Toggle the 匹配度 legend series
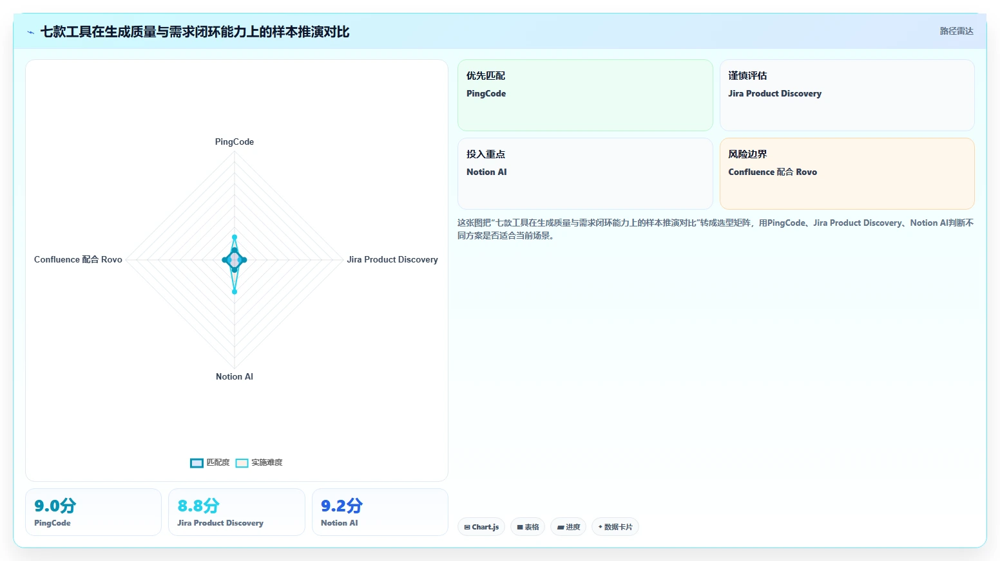The height and width of the screenshot is (561, 1000). click(x=210, y=463)
